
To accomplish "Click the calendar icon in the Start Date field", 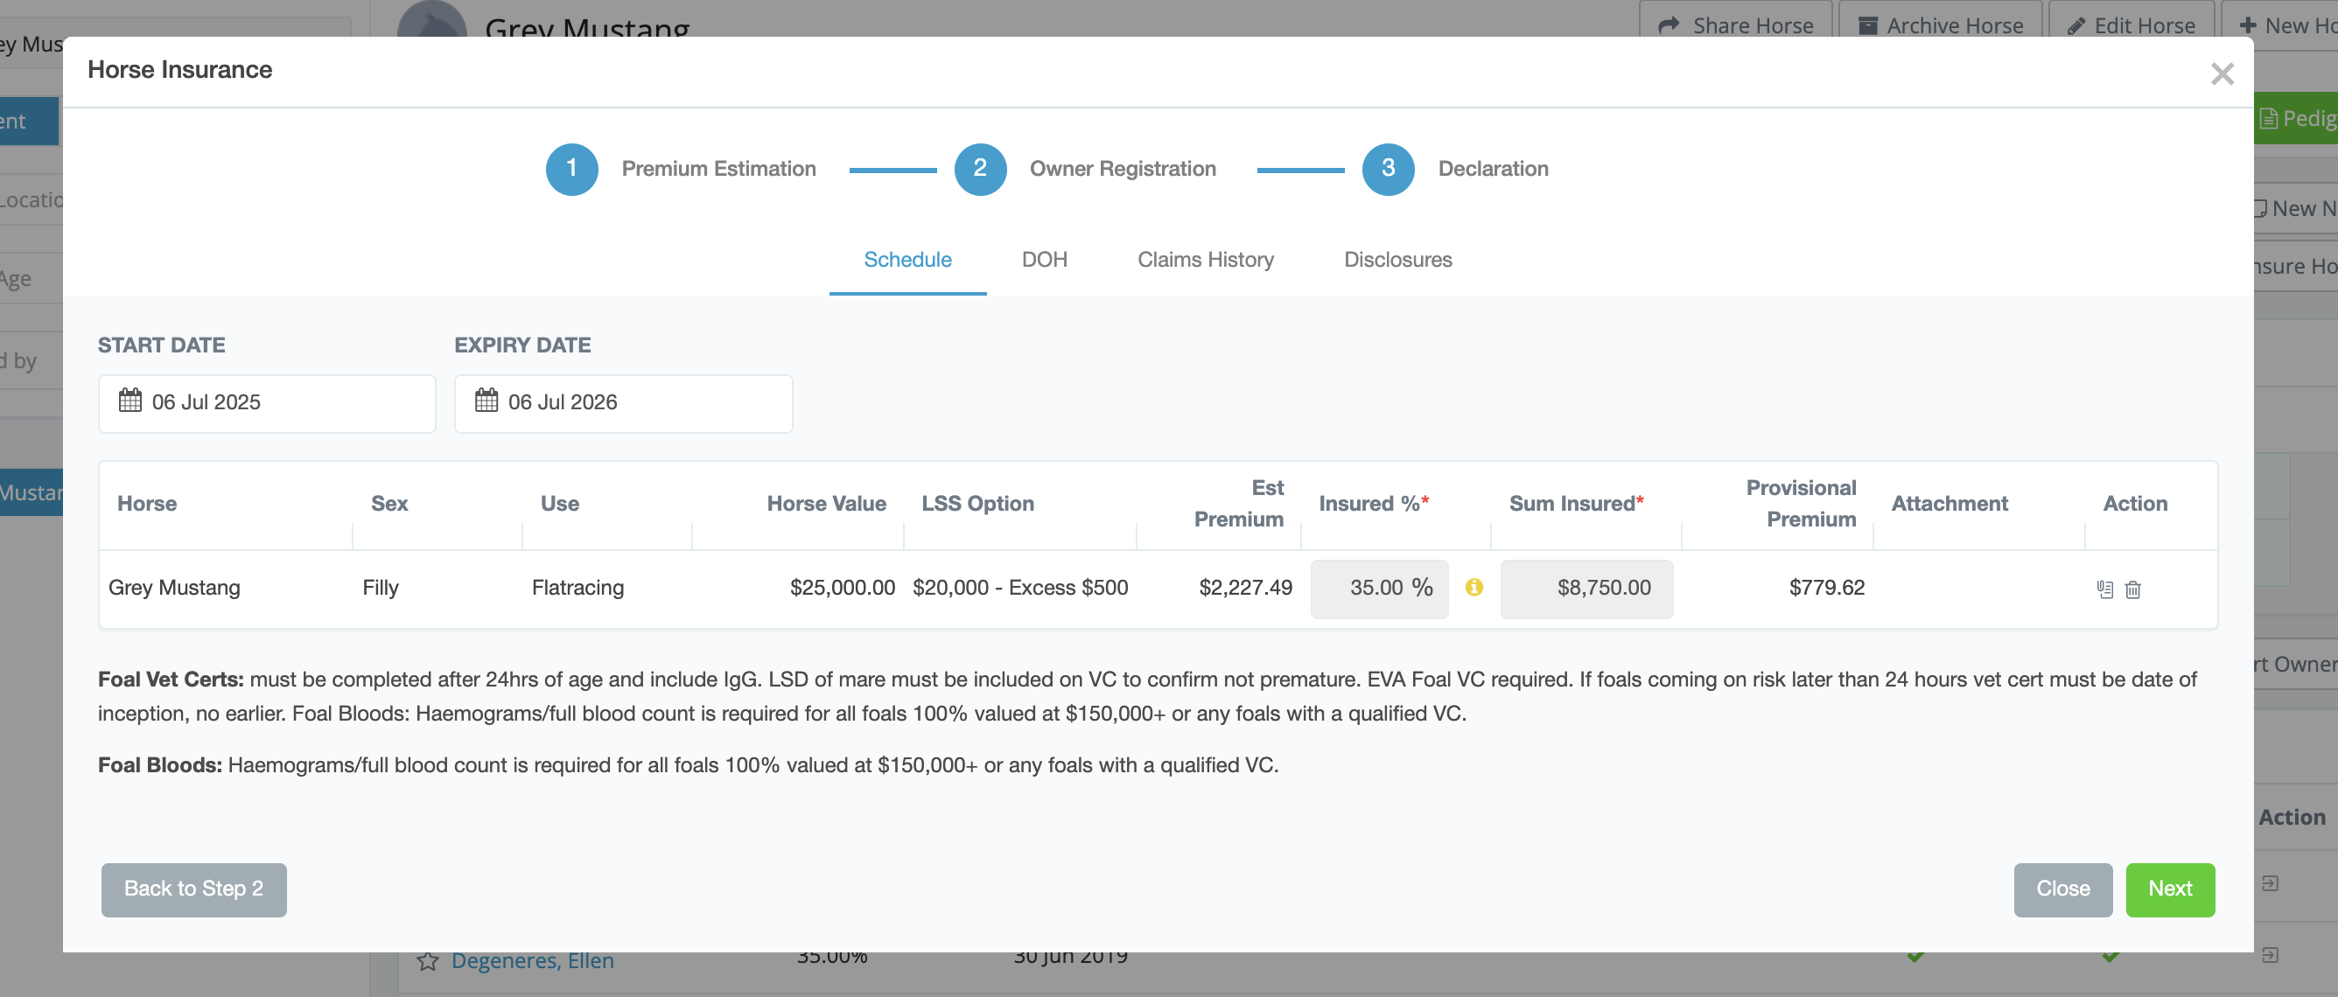I will point(129,400).
